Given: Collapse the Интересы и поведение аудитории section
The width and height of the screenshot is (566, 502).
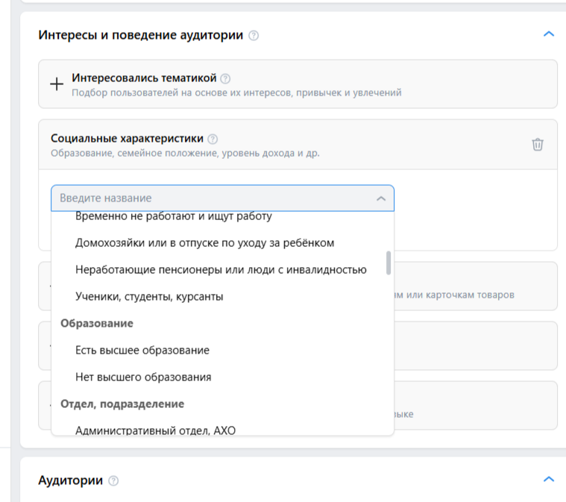Looking at the screenshot, I should [x=549, y=34].
